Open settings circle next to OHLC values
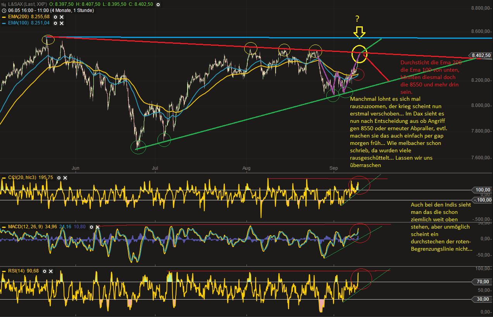Image resolution: width=493 pixels, height=317 pixels. click(159, 4)
